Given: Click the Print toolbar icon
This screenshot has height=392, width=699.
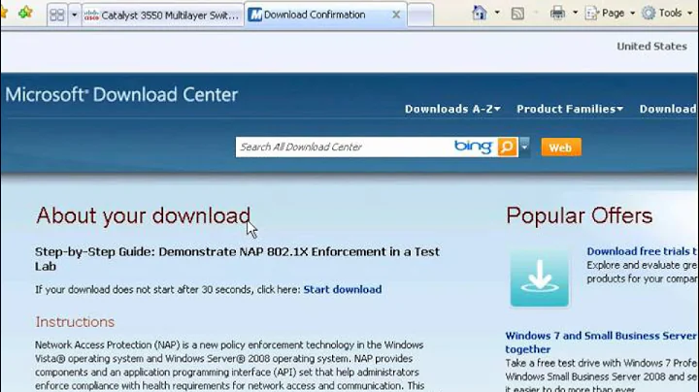Looking at the screenshot, I should tap(557, 13).
